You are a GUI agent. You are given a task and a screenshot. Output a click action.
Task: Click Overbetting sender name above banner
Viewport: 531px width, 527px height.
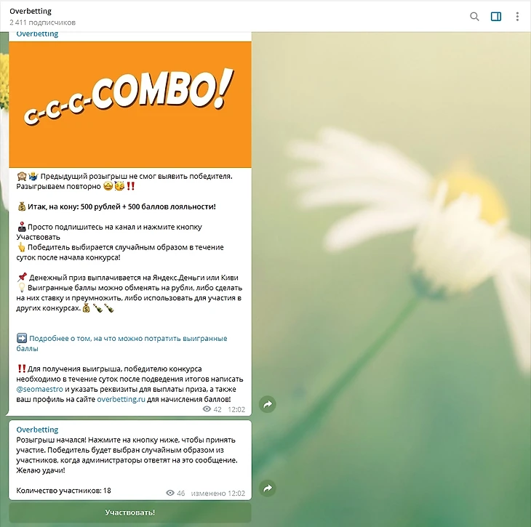[37, 34]
